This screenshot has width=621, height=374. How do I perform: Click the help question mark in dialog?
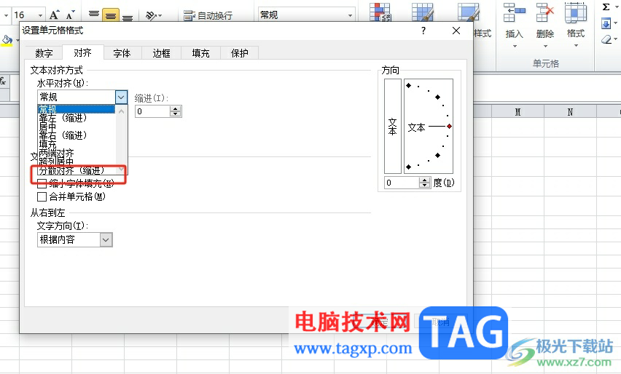[423, 31]
